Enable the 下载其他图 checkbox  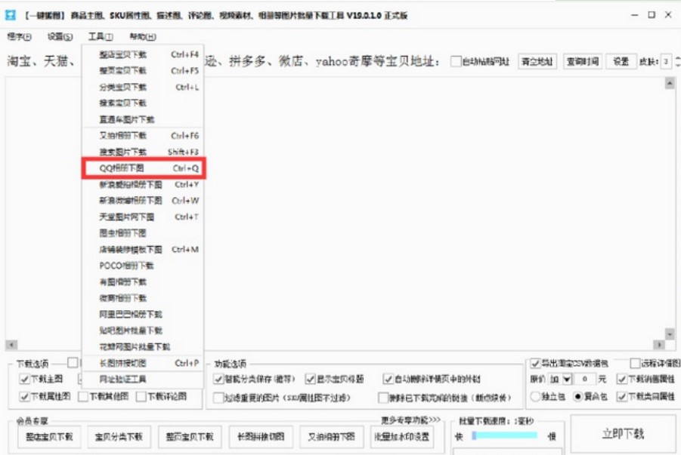pos(83,396)
